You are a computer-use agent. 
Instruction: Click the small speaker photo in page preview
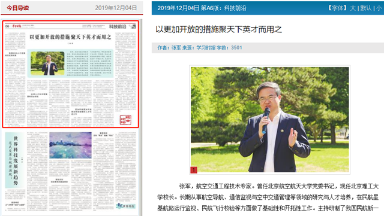(x=47, y=63)
